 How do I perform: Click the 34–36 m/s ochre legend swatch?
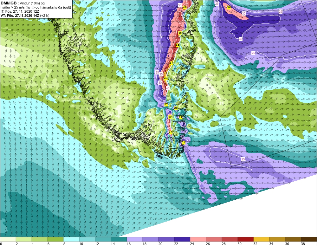tap(277, 239)
